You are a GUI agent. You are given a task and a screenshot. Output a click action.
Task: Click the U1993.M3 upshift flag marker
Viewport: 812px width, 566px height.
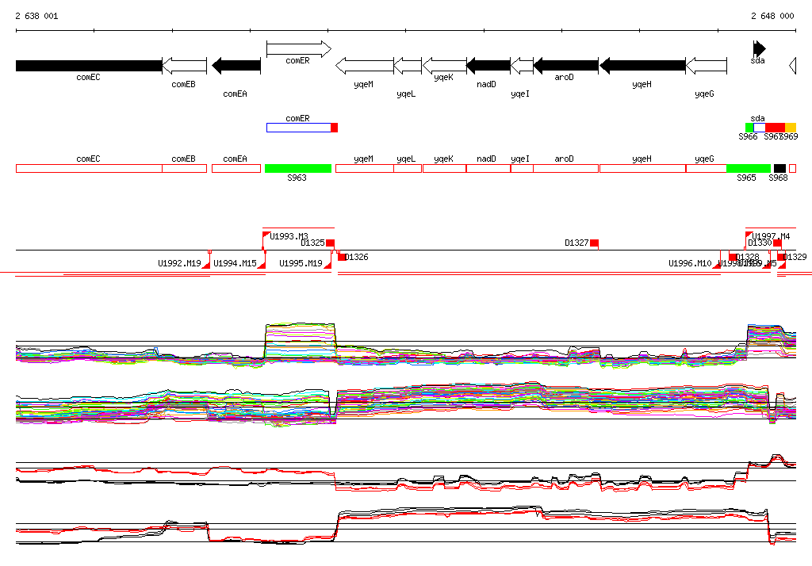tap(266, 235)
